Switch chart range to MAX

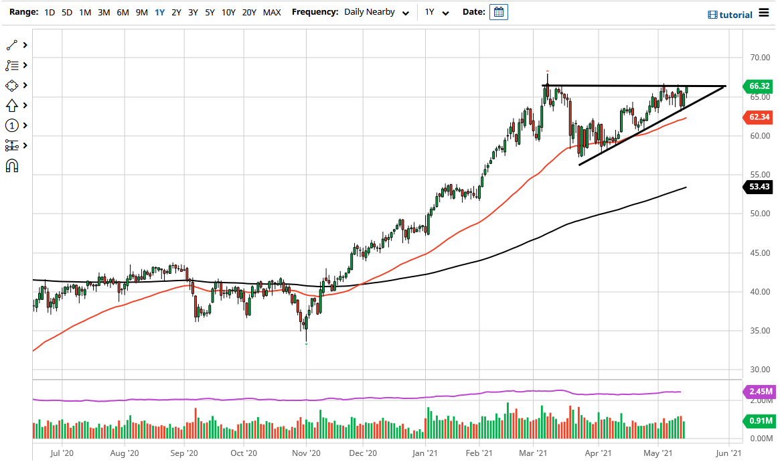[272, 12]
